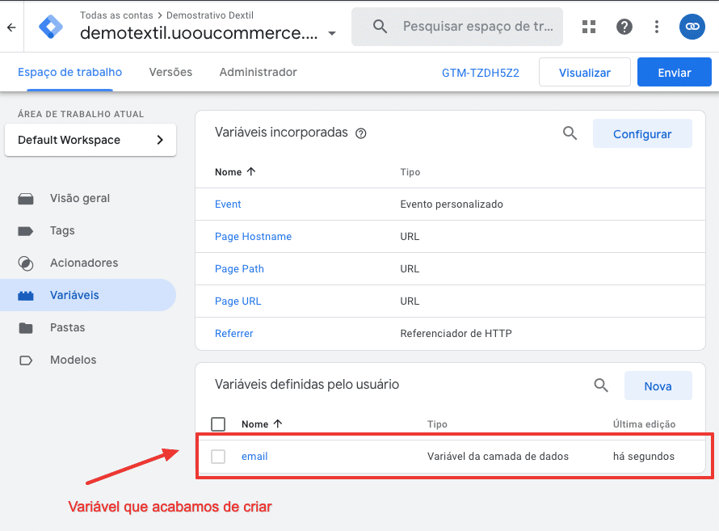Click the back arrow icon
Screen dimensions: 719x531
pyautogui.click(x=11, y=27)
